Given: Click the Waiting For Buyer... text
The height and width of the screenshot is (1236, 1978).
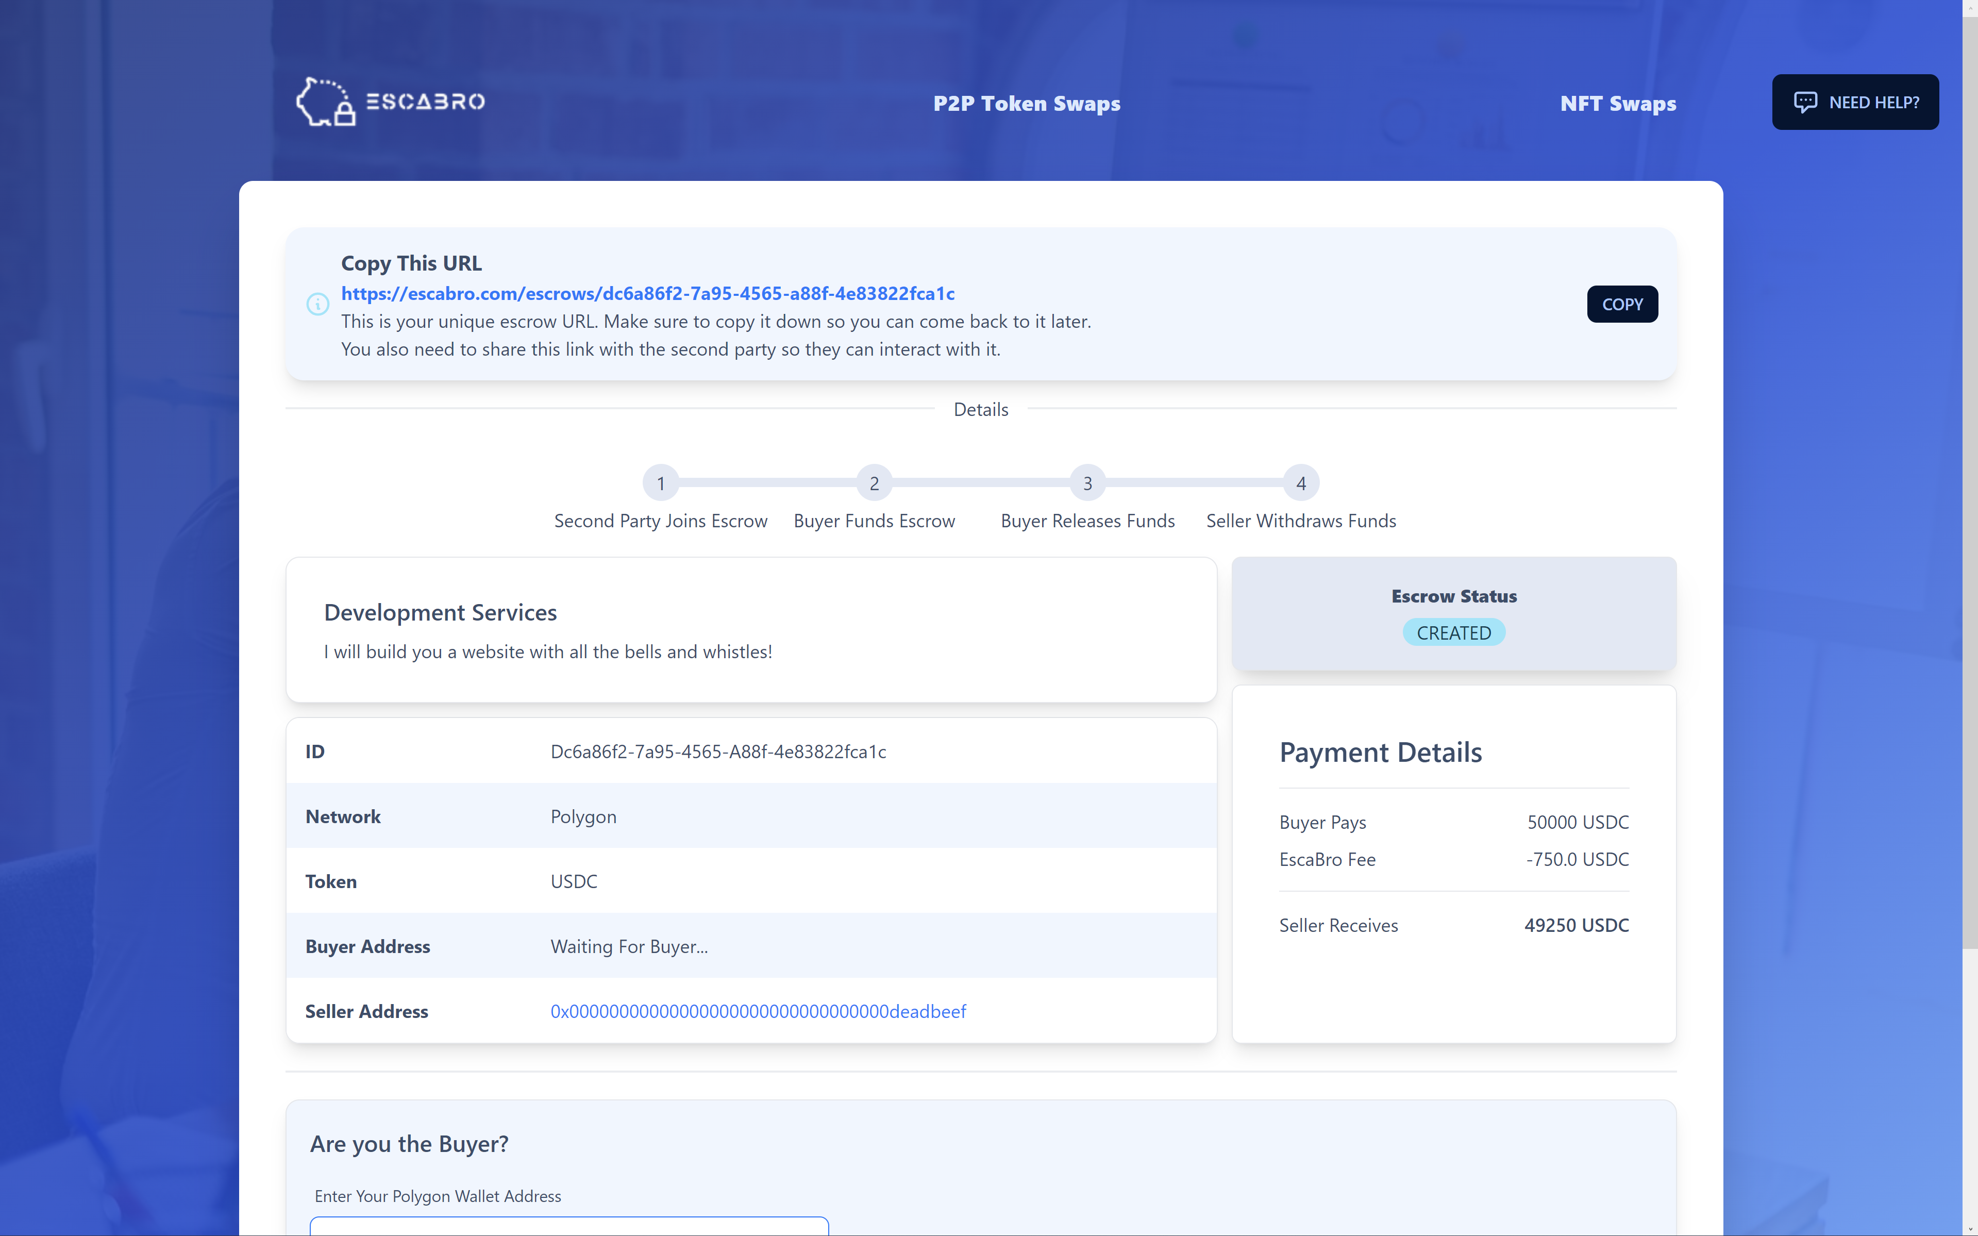Looking at the screenshot, I should [x=629, y=947].
